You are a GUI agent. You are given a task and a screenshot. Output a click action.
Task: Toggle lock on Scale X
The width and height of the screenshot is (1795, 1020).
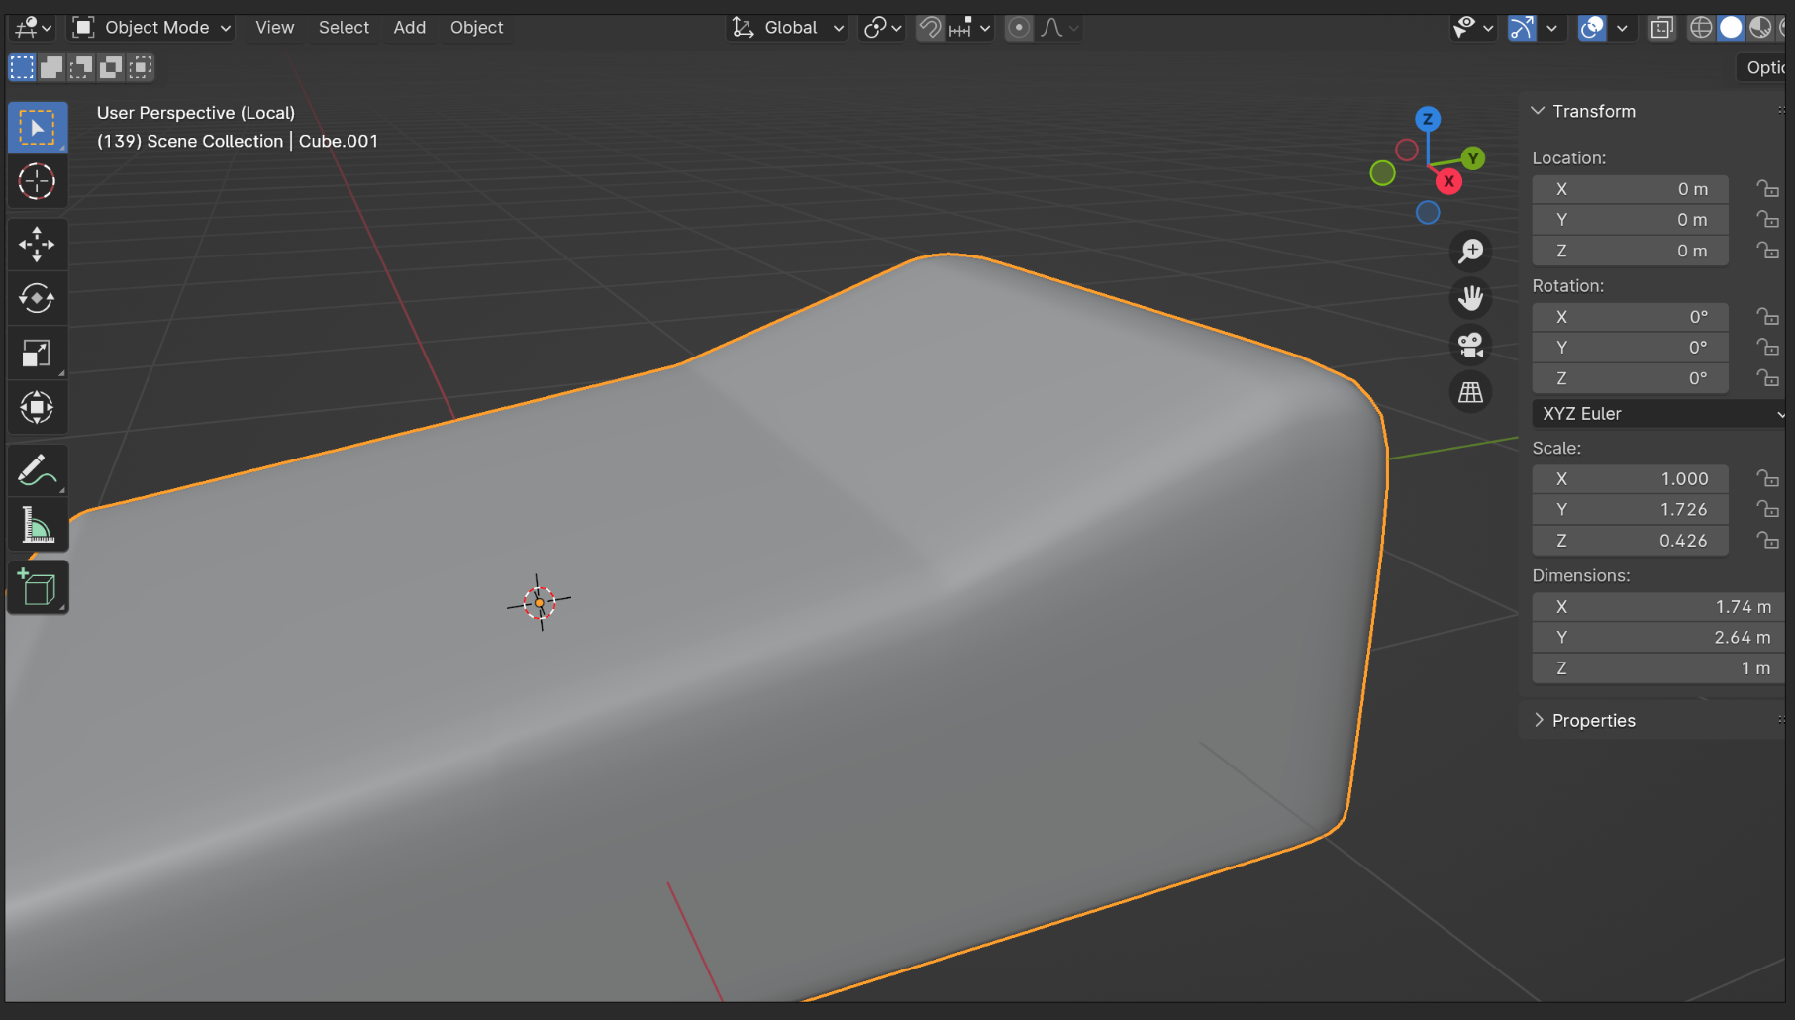coord(1768,479)
